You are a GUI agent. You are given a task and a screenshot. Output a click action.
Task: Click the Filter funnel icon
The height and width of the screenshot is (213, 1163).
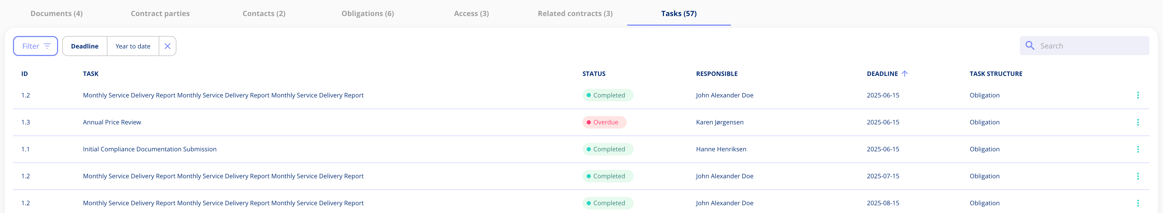[x=47, y=46]
